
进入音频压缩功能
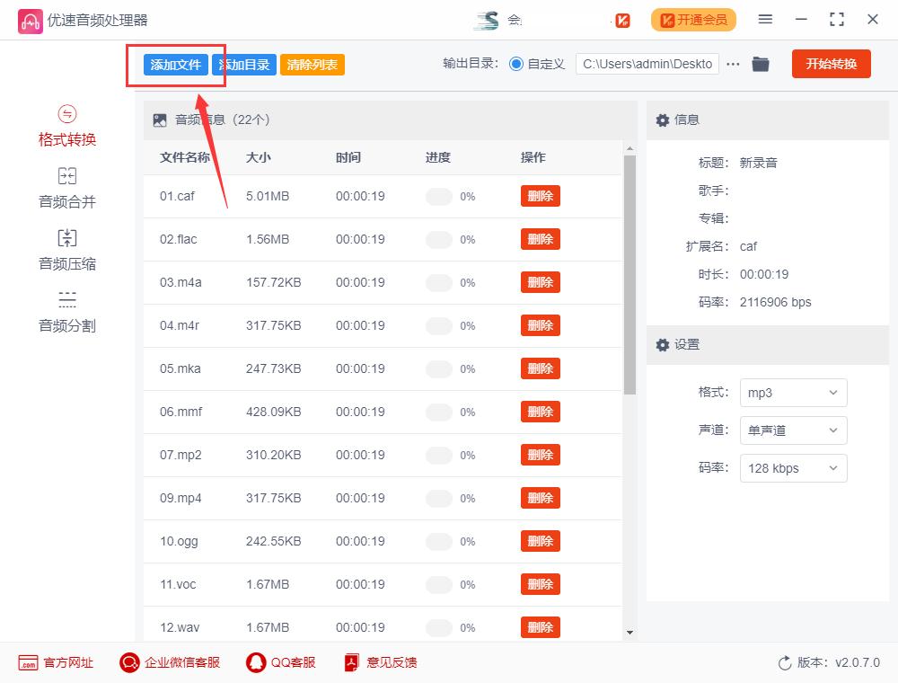tap(66, 247)
